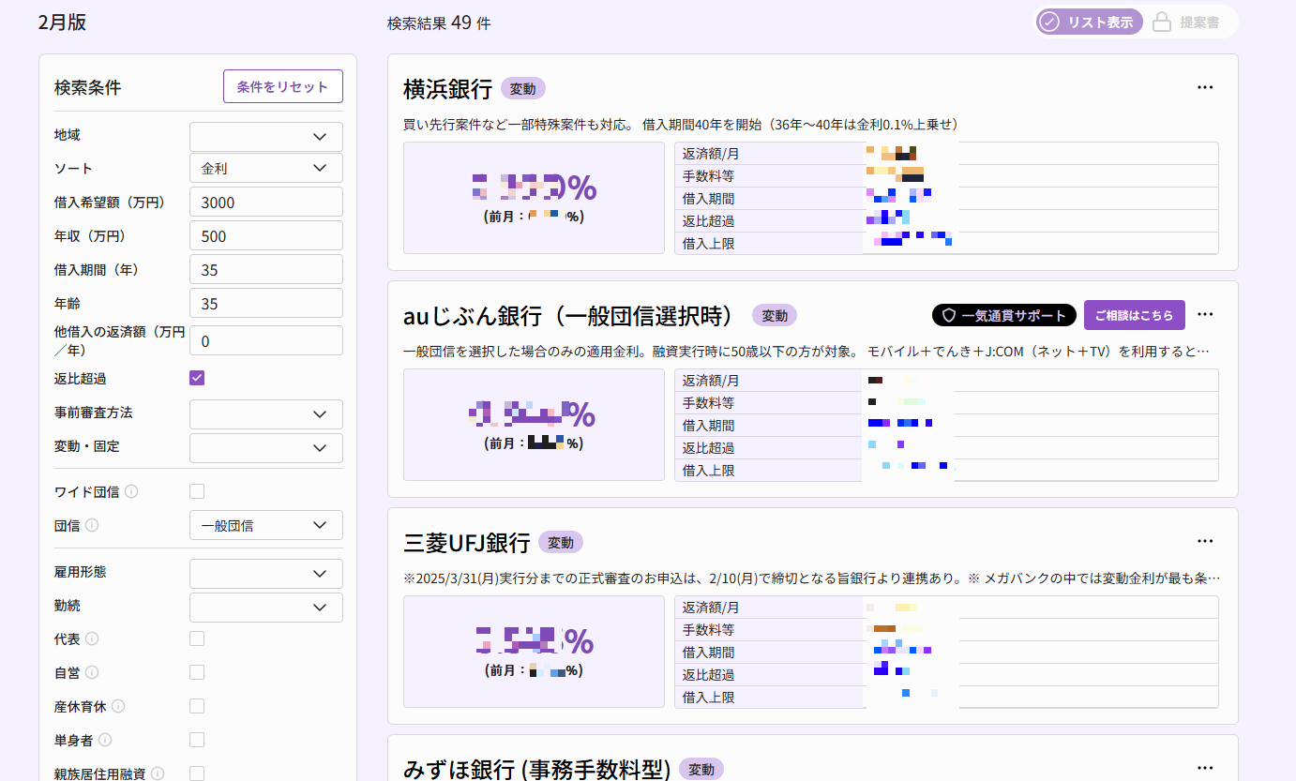This screenshot has height=781, width=1296.
Task: Click the info icon beside 団信 label
Action: point(92,525)
